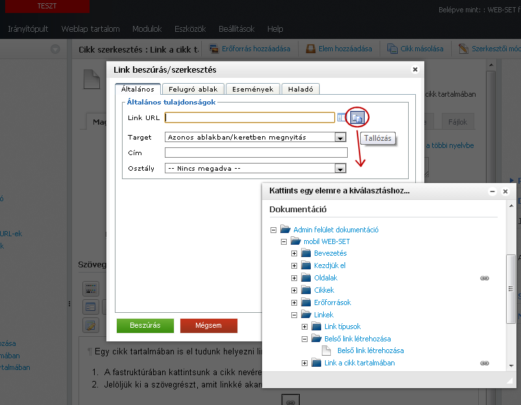Minimize the Kattints egy elemre picker panel
This screenshot has height=405, width=521.
tap(492, 191)
